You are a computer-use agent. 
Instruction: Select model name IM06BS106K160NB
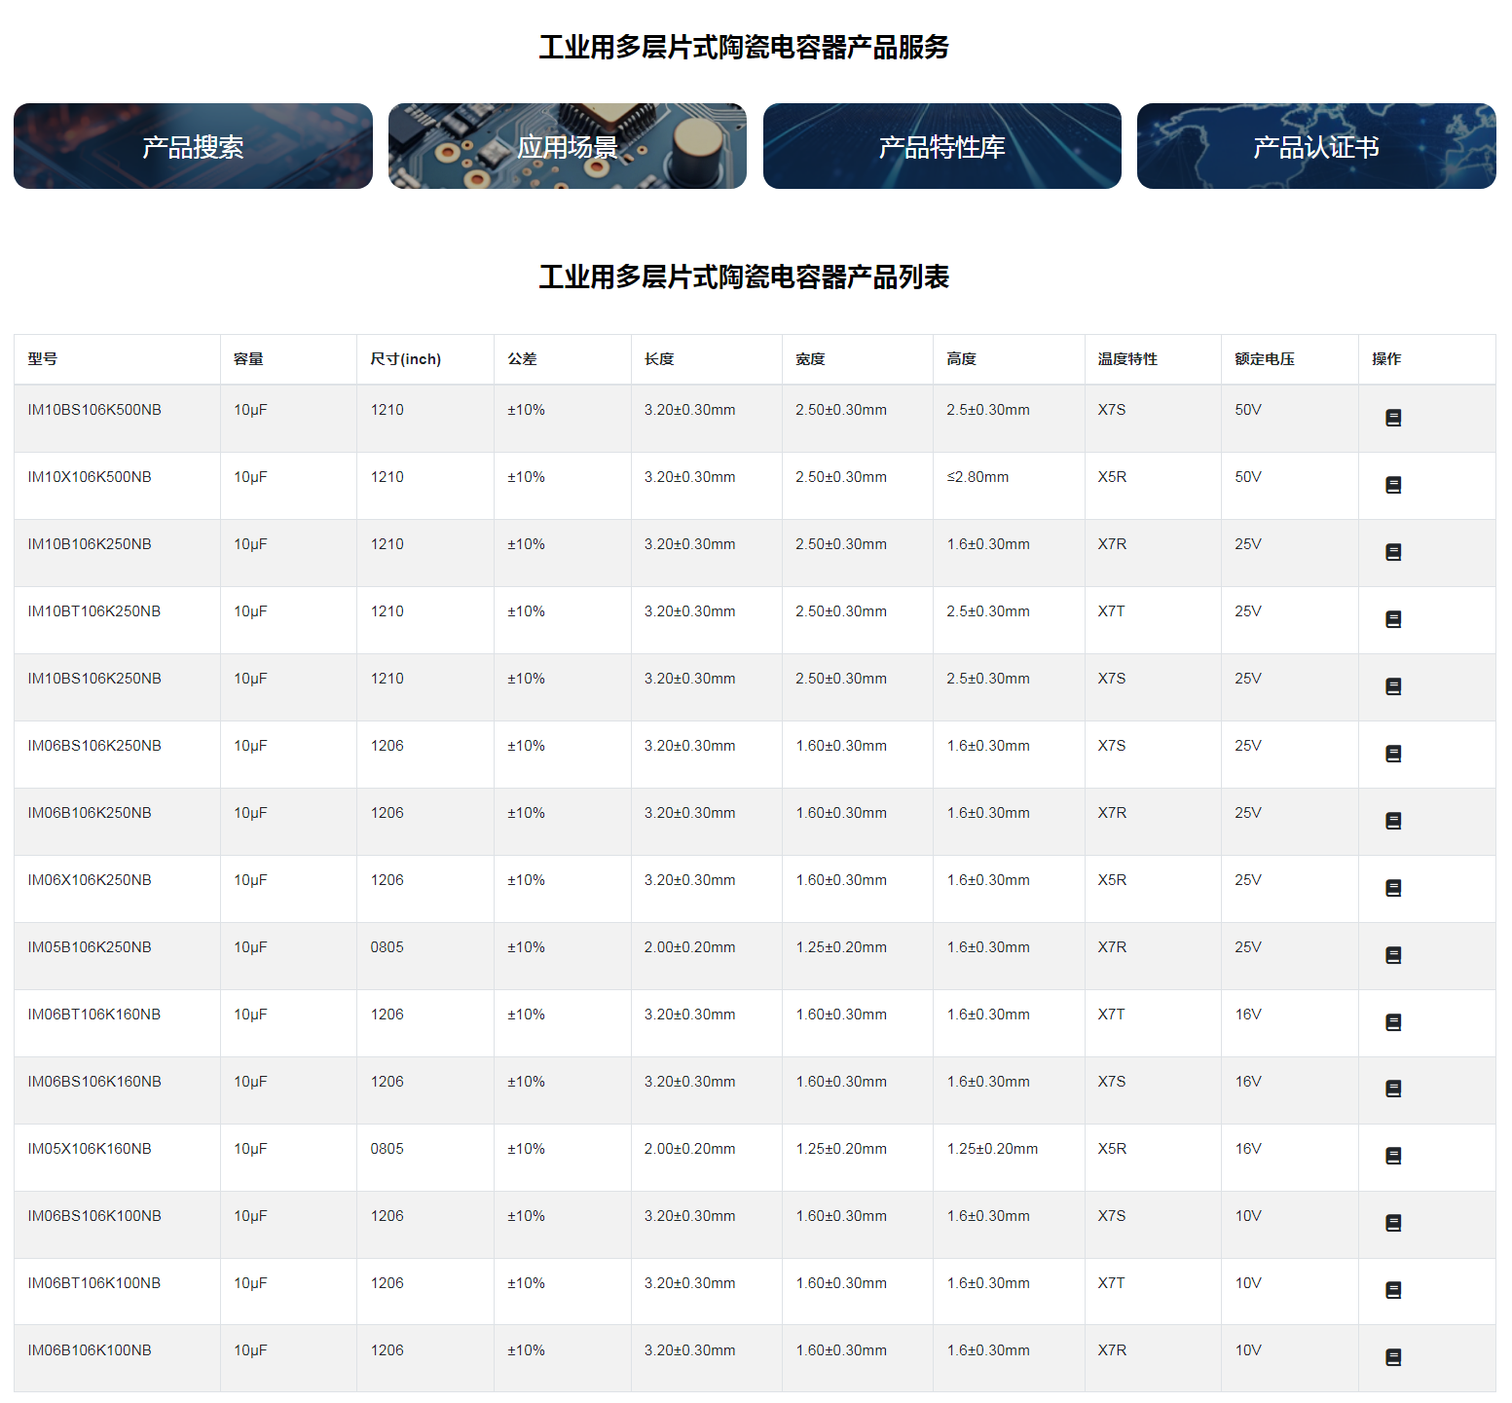tap(94, 1082)
